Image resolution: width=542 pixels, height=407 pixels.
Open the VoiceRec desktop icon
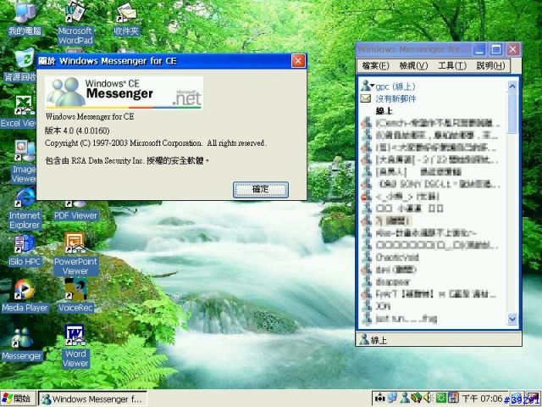[75, 296]
